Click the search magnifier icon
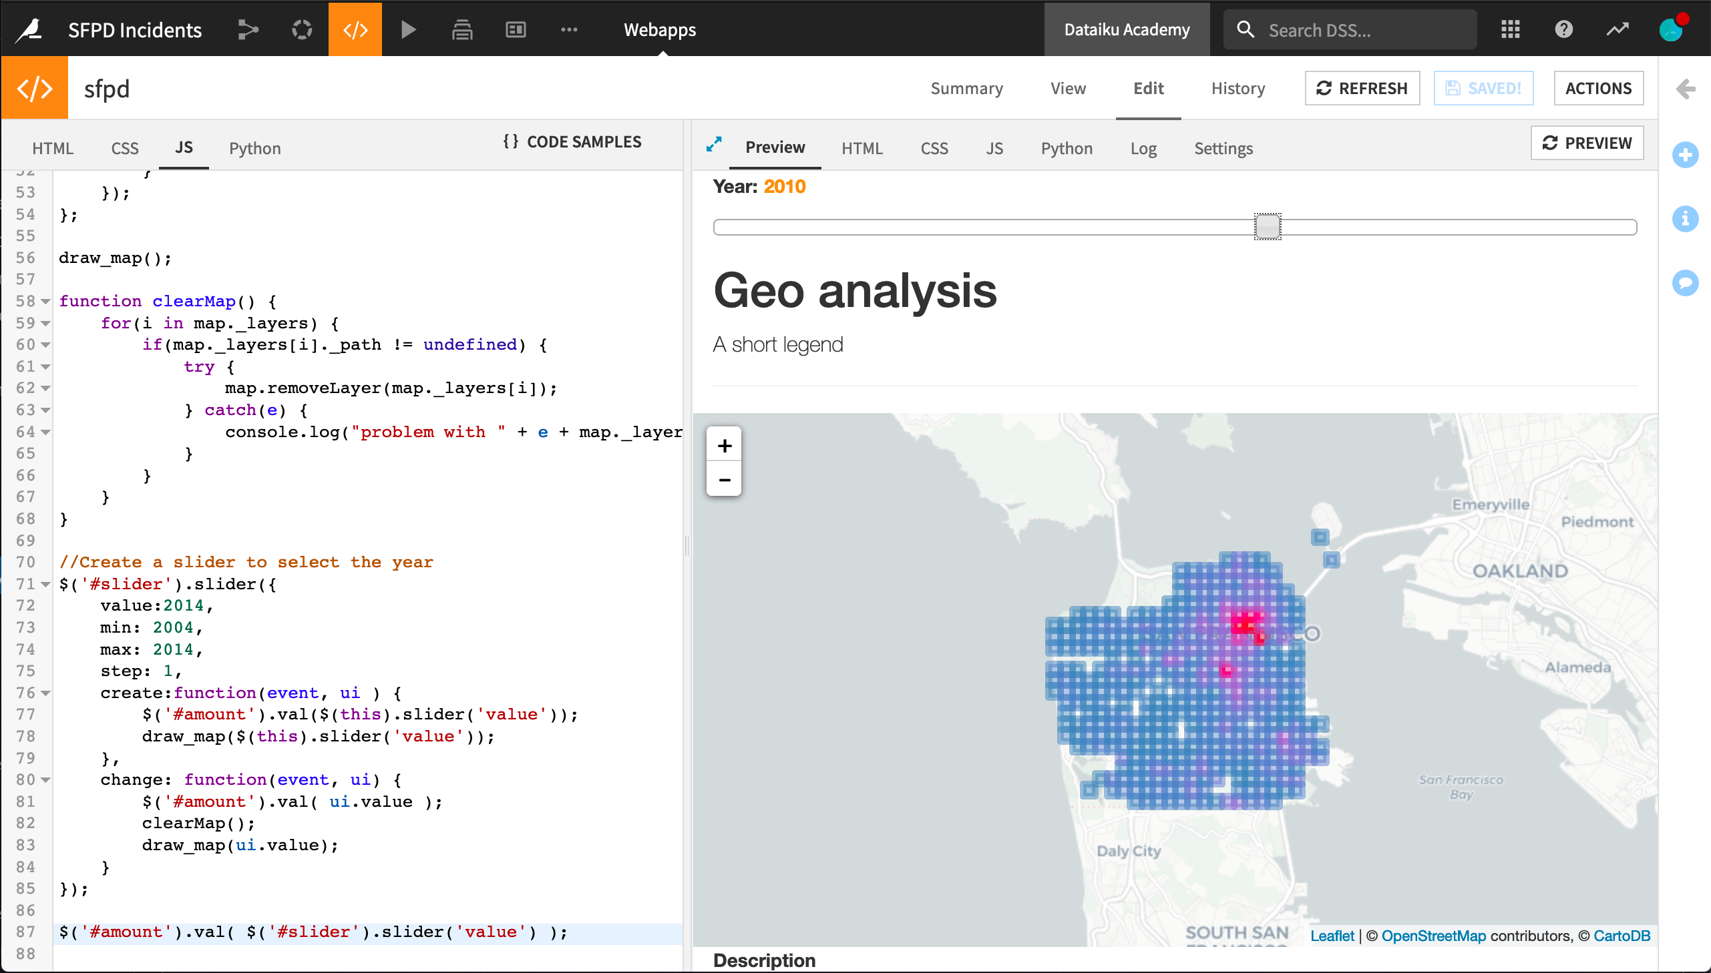1711x973 pixels. (x=1245, y=29)
